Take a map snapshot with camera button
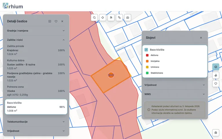Screen dimensions: 222x139 [128, 18]
